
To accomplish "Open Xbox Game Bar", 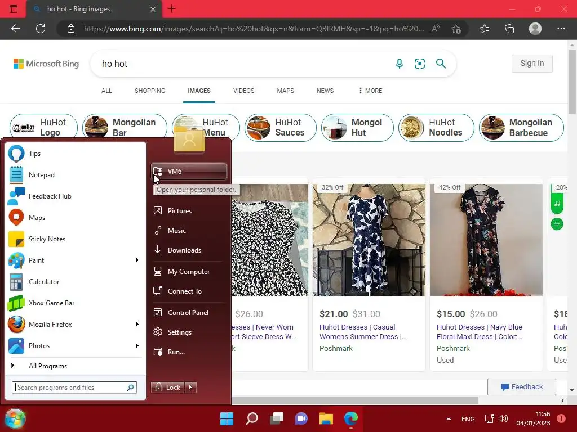I will pyautogui.click(x=75, y=303).
